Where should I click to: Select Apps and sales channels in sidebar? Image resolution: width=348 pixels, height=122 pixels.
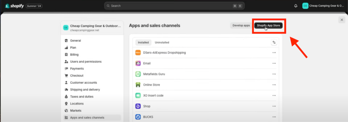(x=92, y=118)
